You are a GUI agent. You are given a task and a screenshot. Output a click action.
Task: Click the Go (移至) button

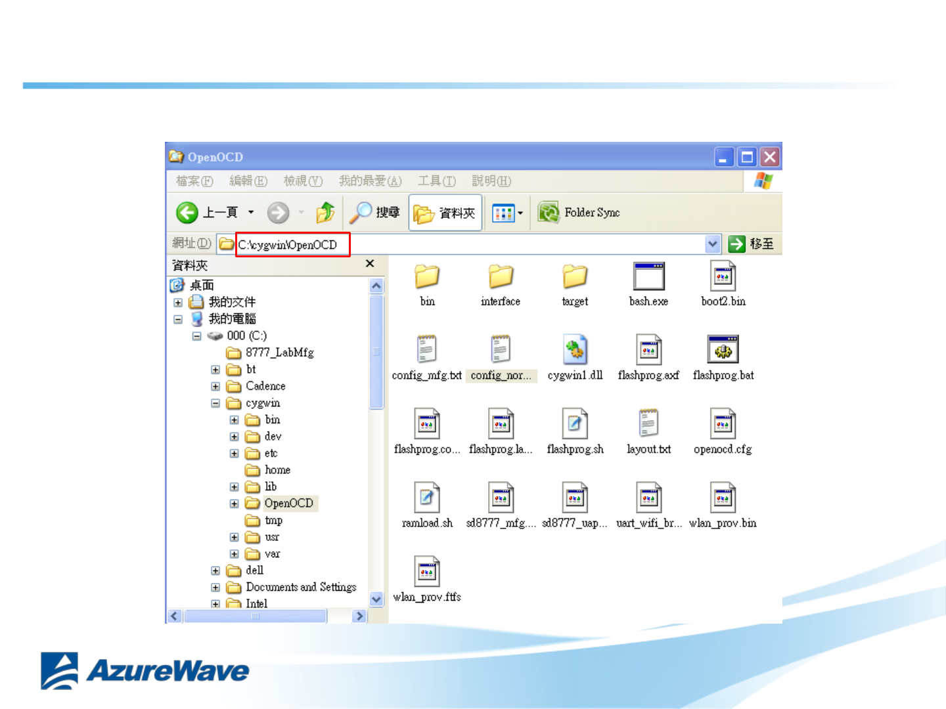pos(751,244)
